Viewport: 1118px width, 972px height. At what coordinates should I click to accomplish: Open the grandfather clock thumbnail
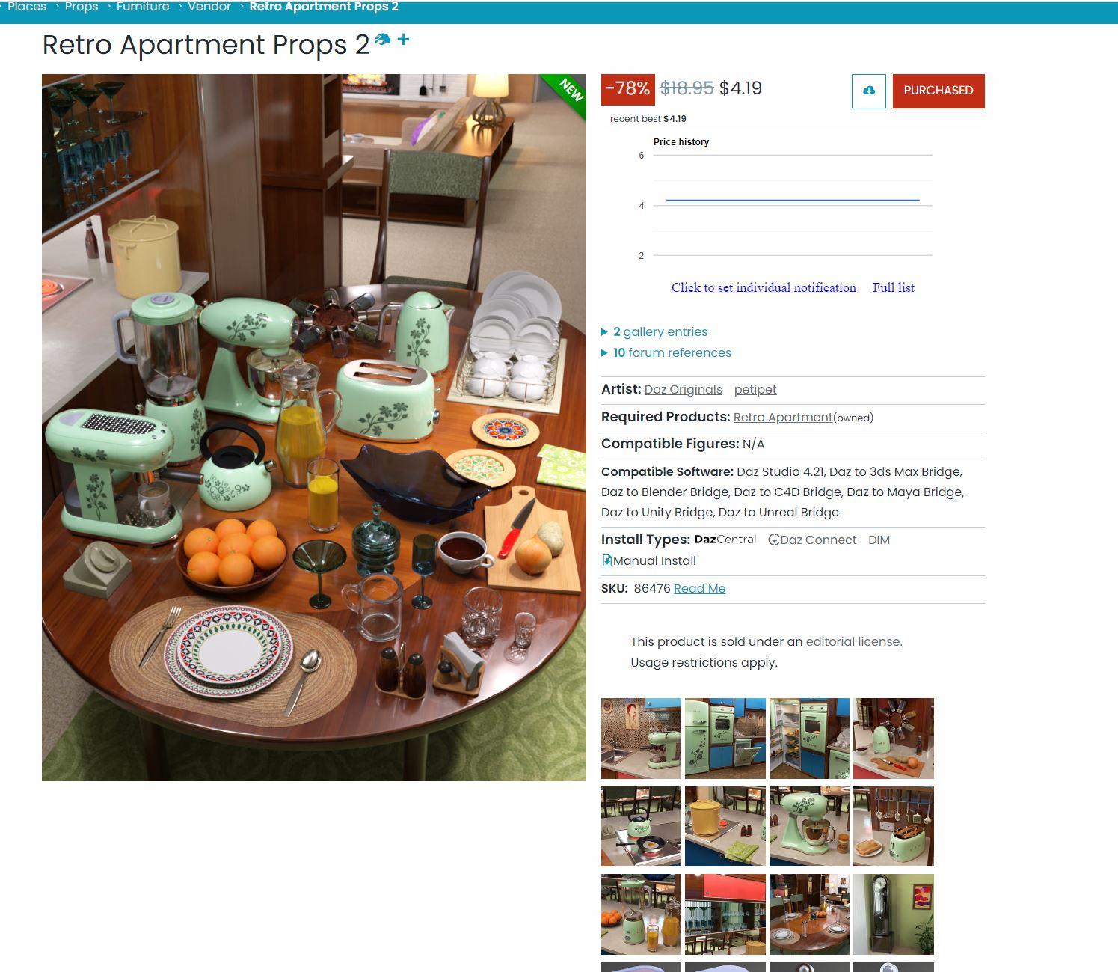[x=894, y=914]
